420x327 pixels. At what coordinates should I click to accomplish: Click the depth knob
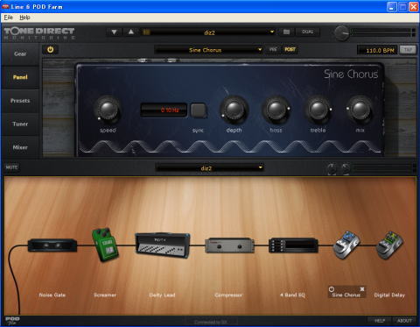click(x=234, y=110)
